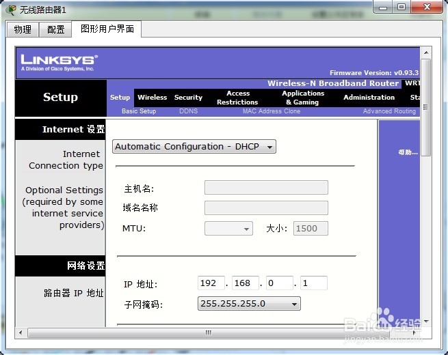
Task: Click the vertical scrollbar thumb
Action: [x=426, y=107]
